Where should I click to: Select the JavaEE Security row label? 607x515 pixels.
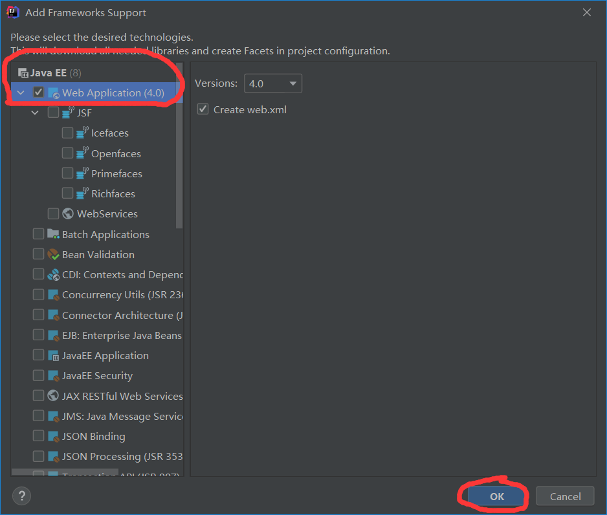(x=97, y=376)
